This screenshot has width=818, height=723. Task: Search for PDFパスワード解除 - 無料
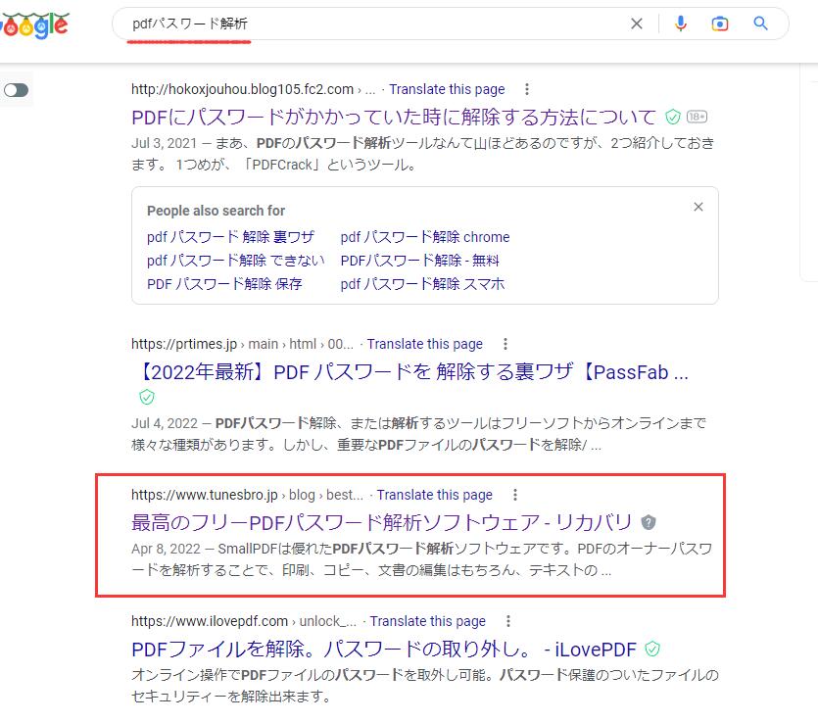pos(420,260)
